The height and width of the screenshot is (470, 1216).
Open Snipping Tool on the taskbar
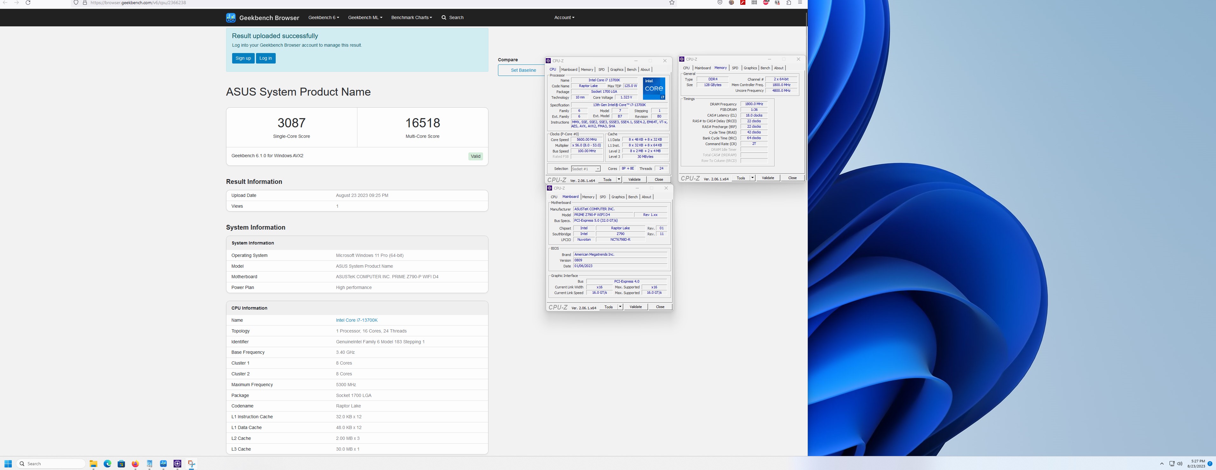(x=191, y=464)
